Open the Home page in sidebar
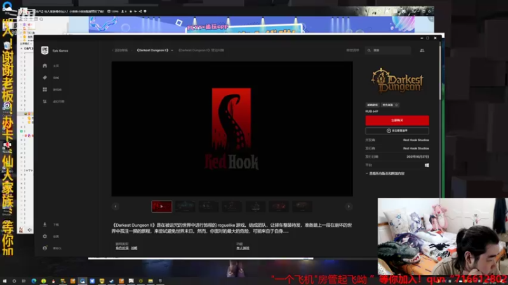The image size is (508, 285). pyautogui.click(x=51, y=66)
